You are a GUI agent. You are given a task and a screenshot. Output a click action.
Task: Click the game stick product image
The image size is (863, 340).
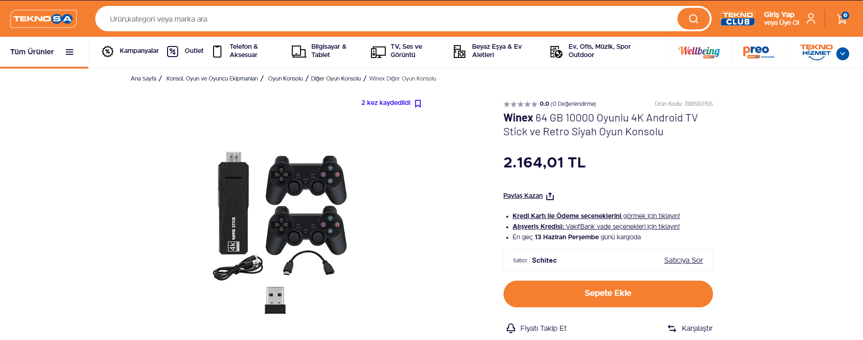click(281, 232)
